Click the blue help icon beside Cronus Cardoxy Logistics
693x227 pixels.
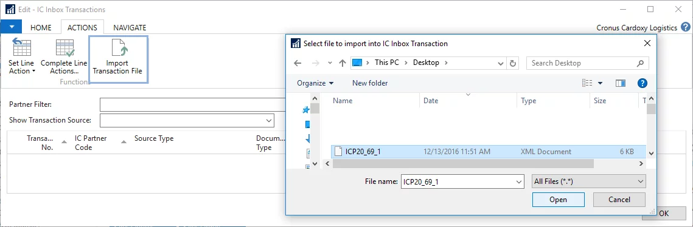tap(686, 27)
